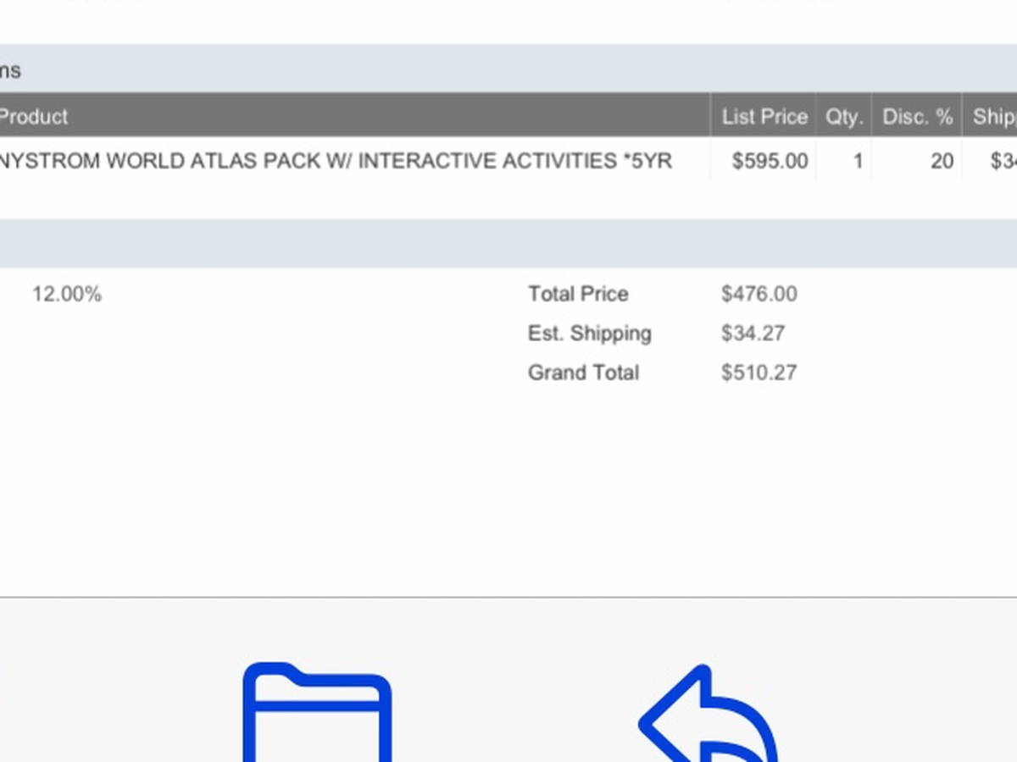Tap the reply arrow icon
The width and height of the screenshot is (1017, 762).
coord(709,718)
